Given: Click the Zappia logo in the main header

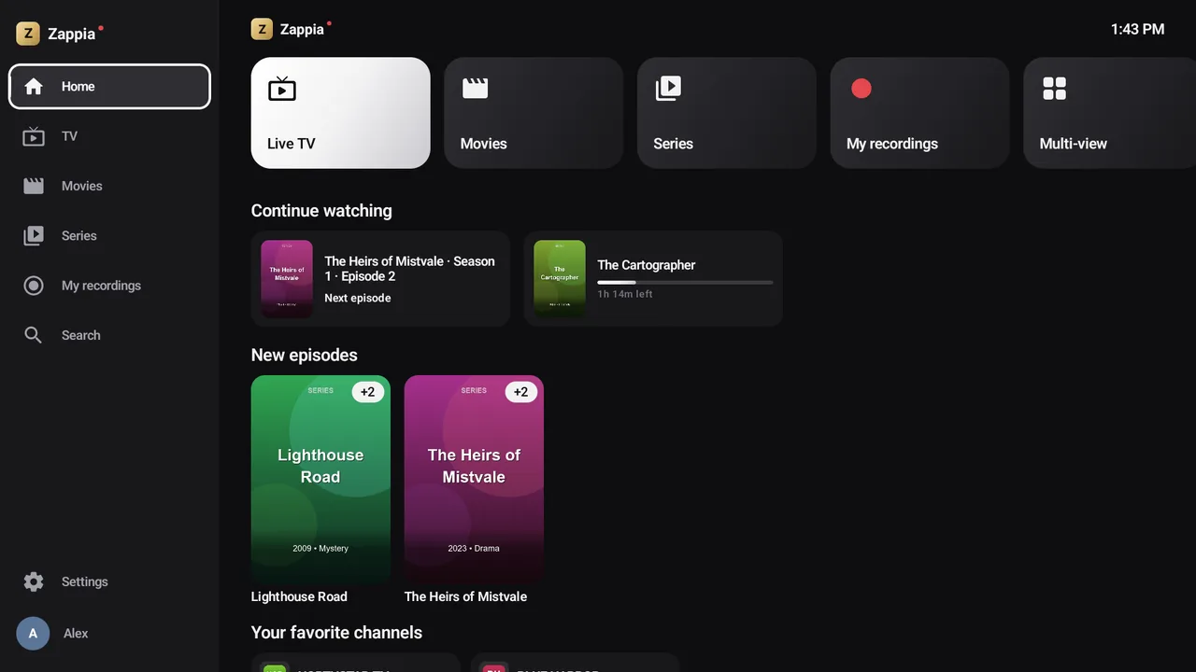Looking at the screenshot, I should tap(292, 29).
